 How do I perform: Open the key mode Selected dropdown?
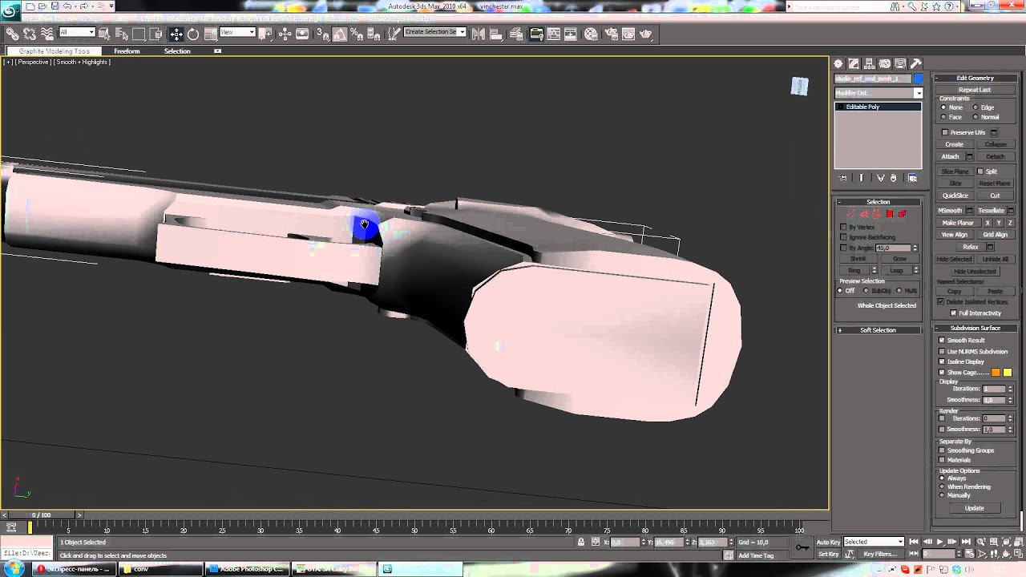874,542
